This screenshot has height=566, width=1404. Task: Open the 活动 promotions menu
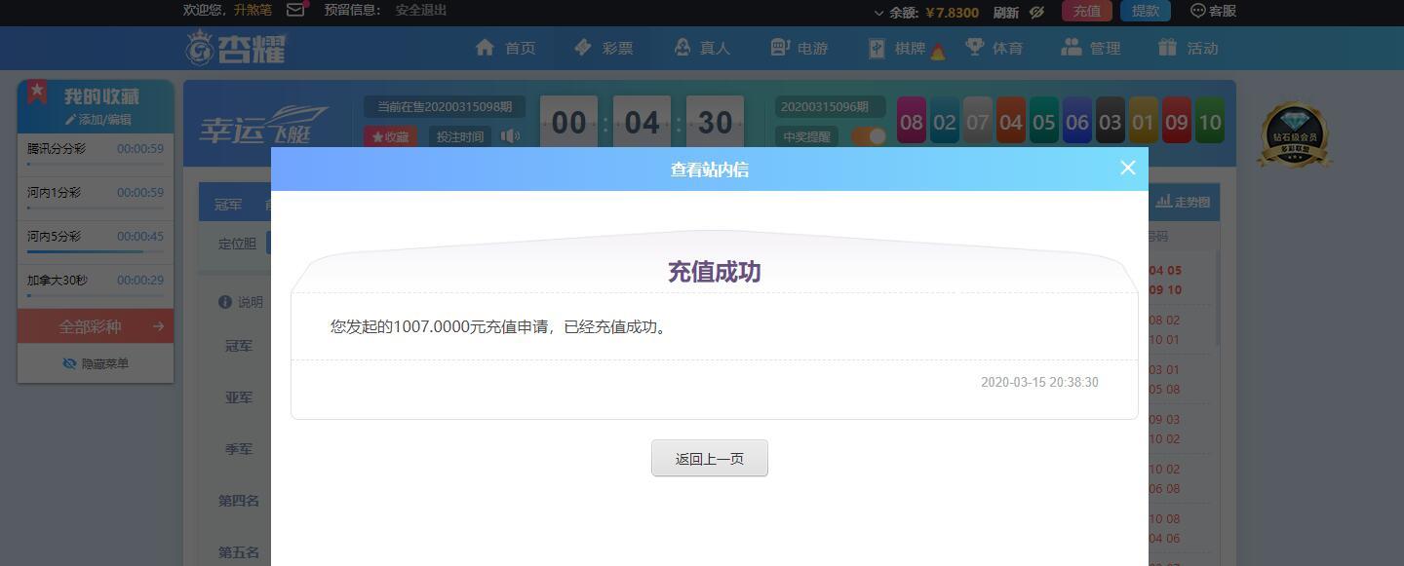[x=1188, y=48]
